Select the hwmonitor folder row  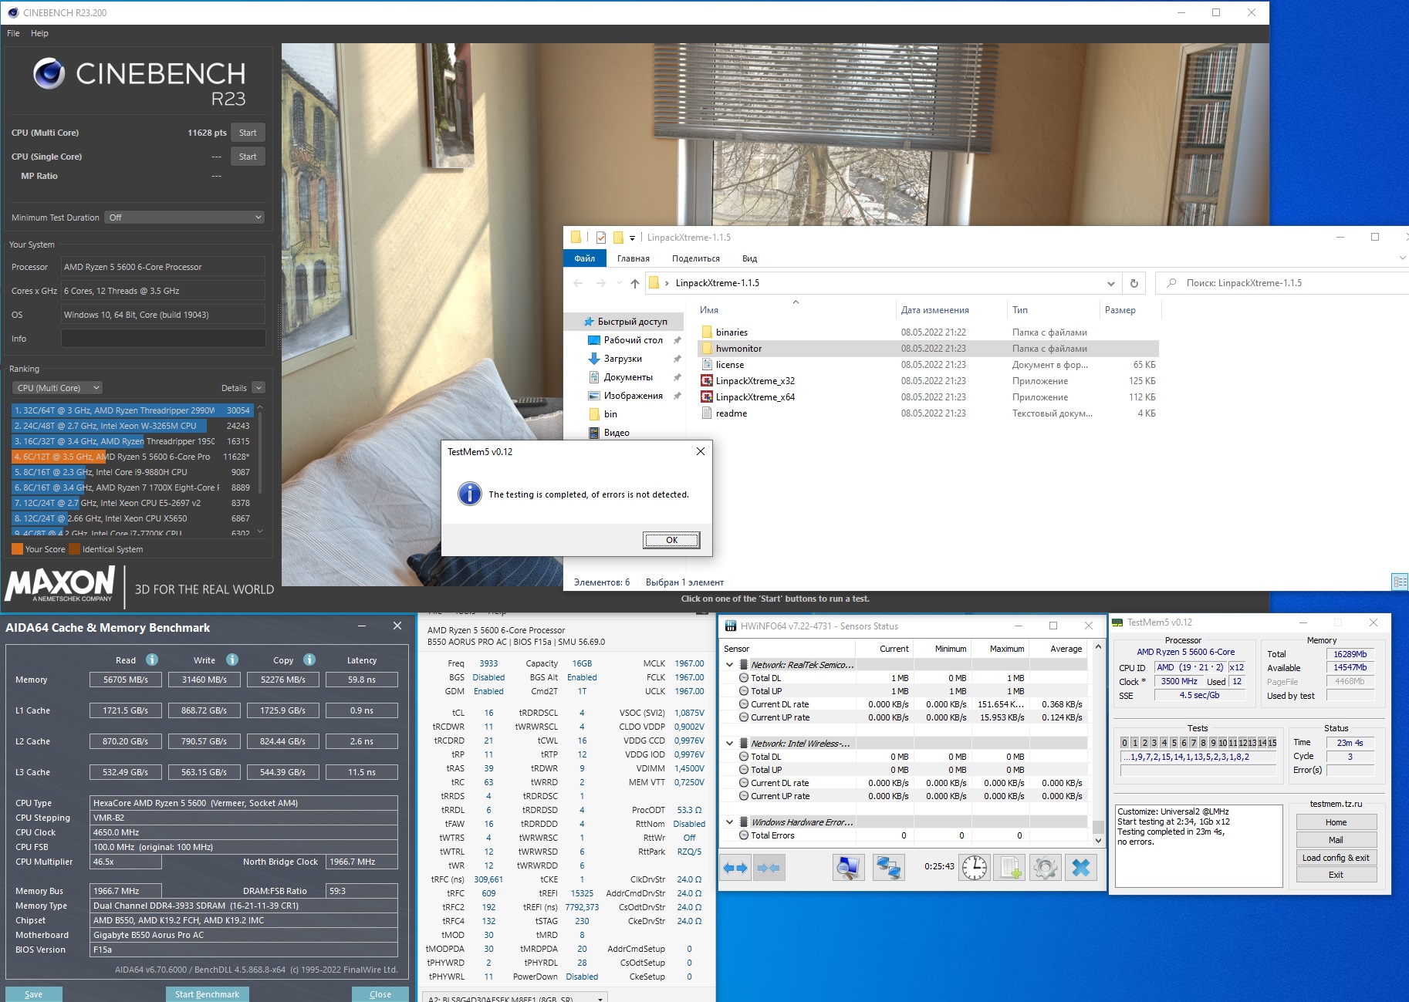click(928, 349)
